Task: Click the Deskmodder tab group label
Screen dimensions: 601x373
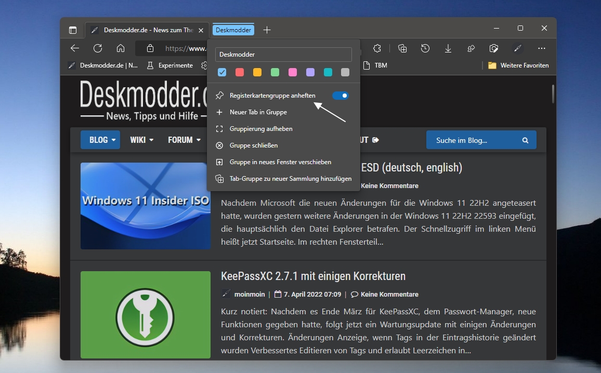Action: coord(233,30)
